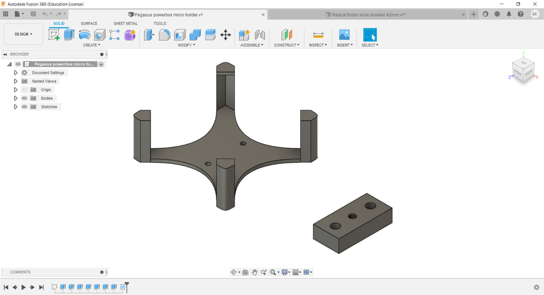Expand the Named Views node

[x=16, y=81]
